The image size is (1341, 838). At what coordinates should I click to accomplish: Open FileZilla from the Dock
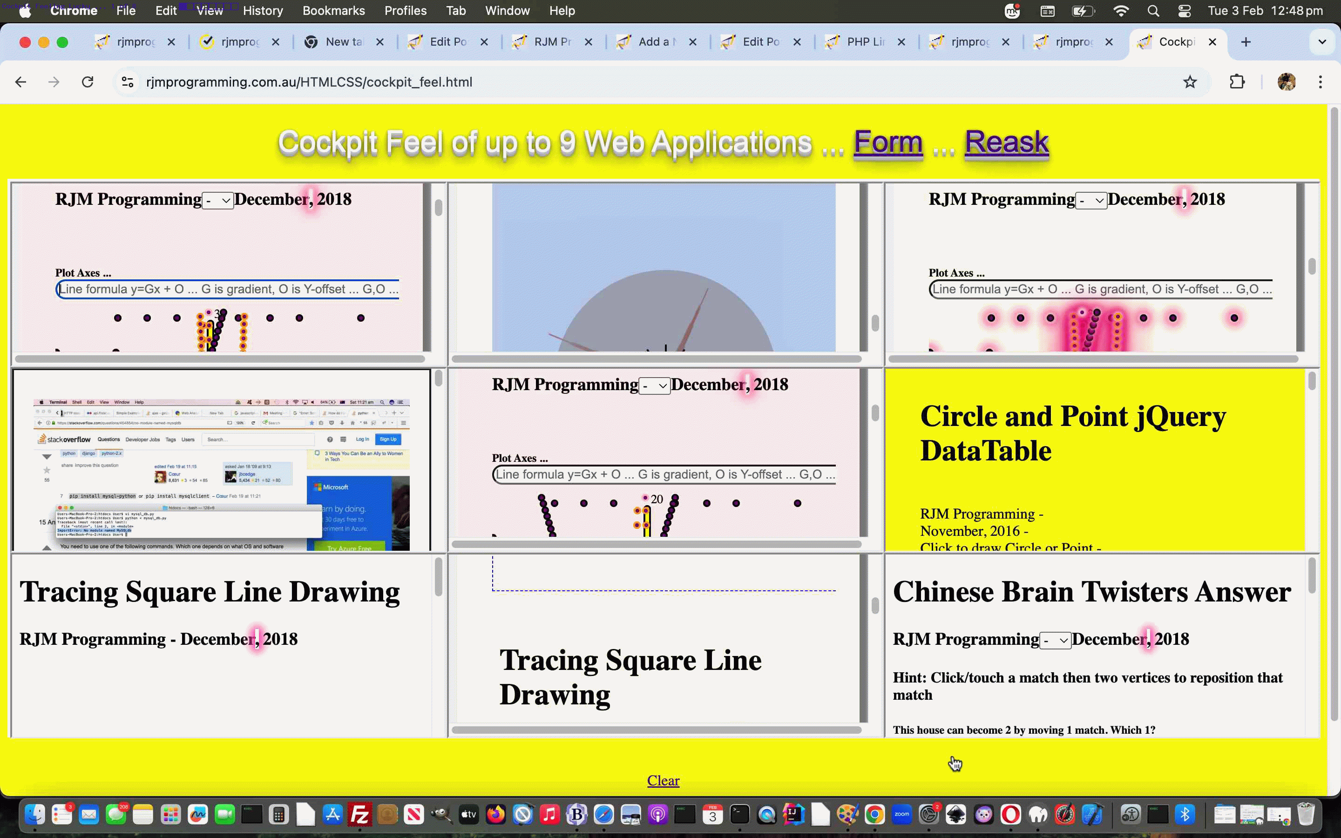point(360,815)
